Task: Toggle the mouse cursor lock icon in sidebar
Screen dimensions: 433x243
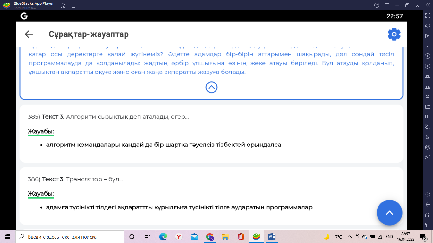Action: (x=427, y=36)
